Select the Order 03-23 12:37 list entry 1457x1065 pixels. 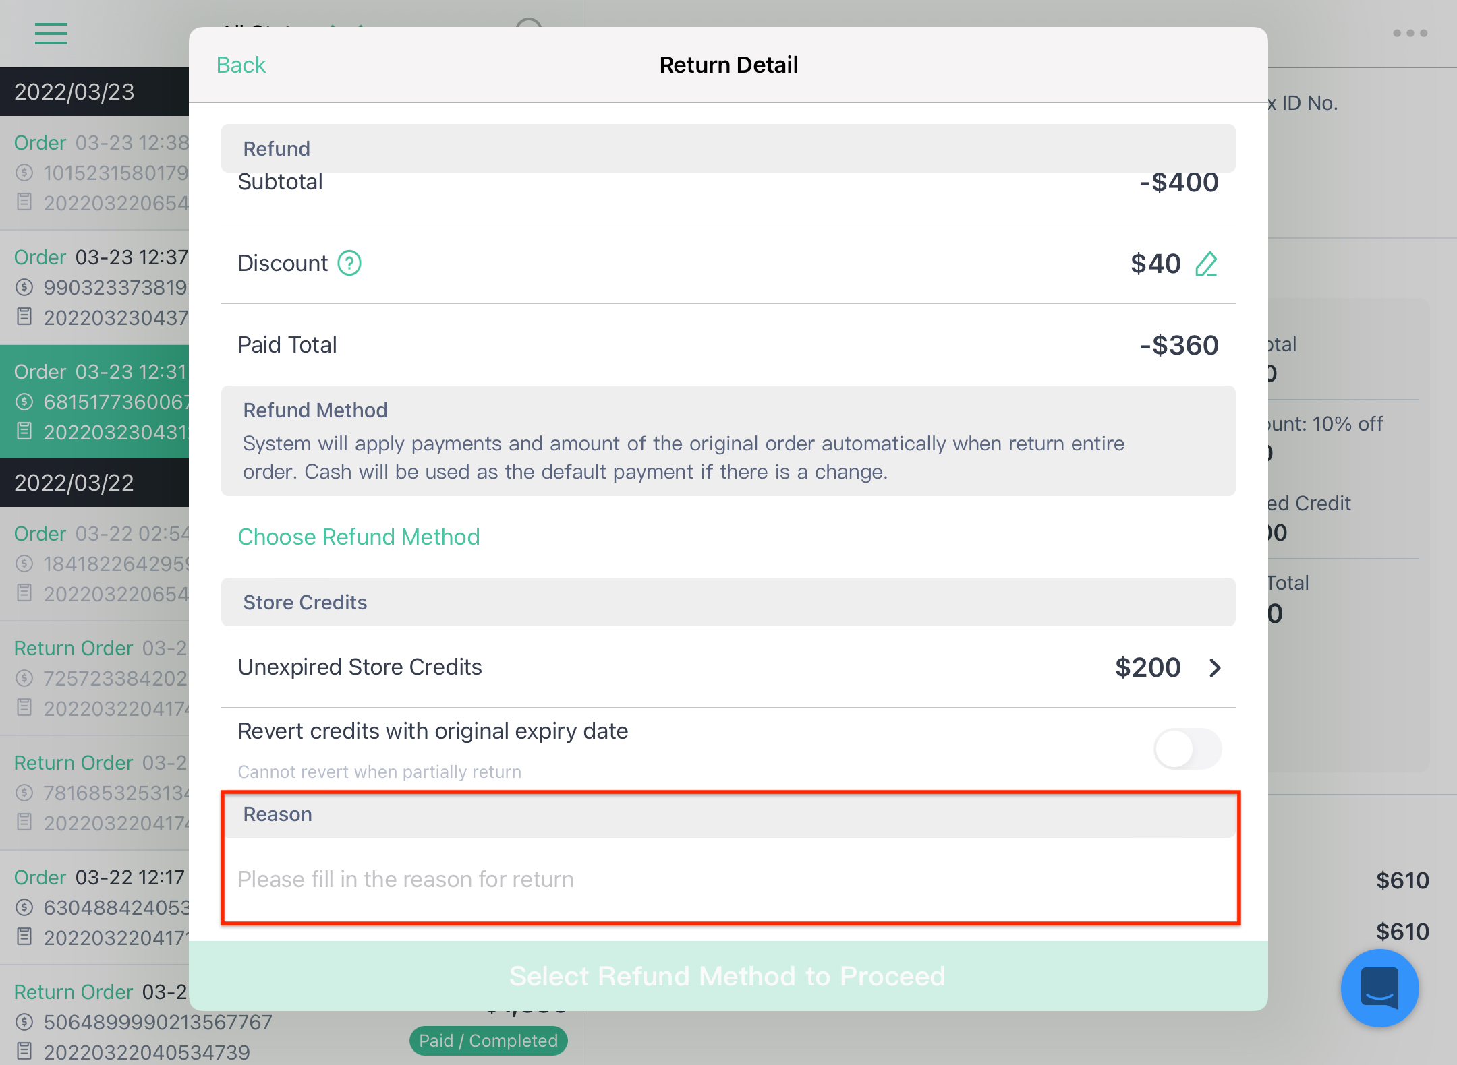click(94, 288)
